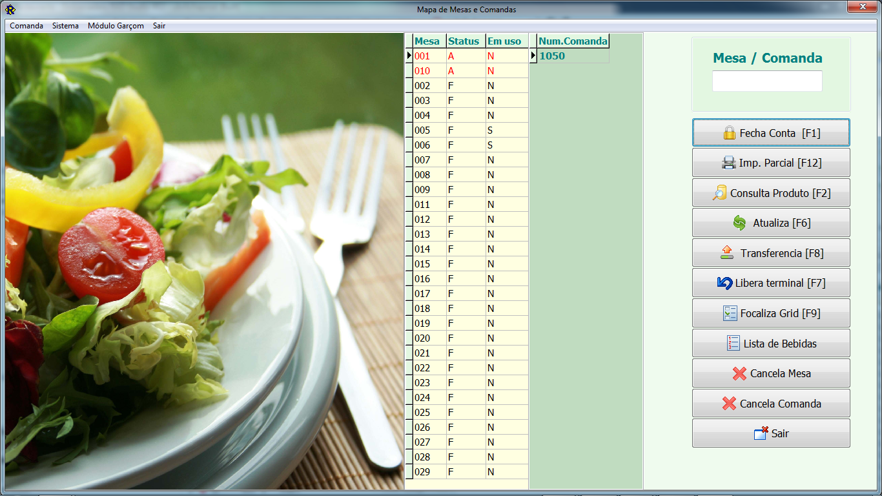This screenshot has width=882, height=496.
Task: Click status A of mesa 010
Action: click(x=466, y=71)
